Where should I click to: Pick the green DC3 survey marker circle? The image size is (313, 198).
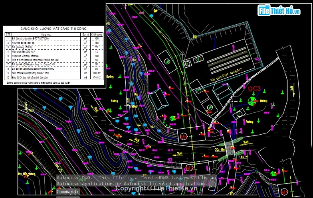click(x=252, y=101)
